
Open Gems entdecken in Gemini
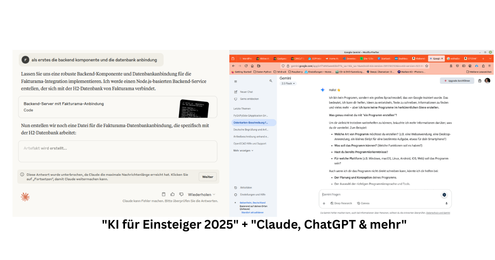pos(246,99)
